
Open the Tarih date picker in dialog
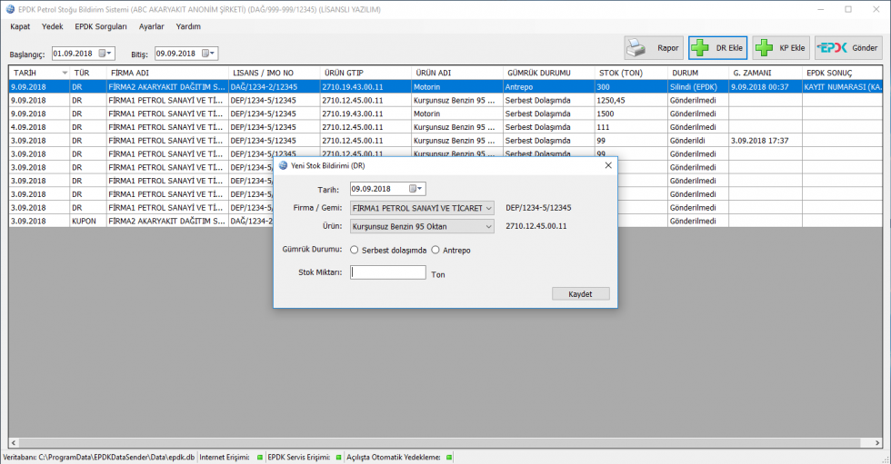click(x=415, y=189)
